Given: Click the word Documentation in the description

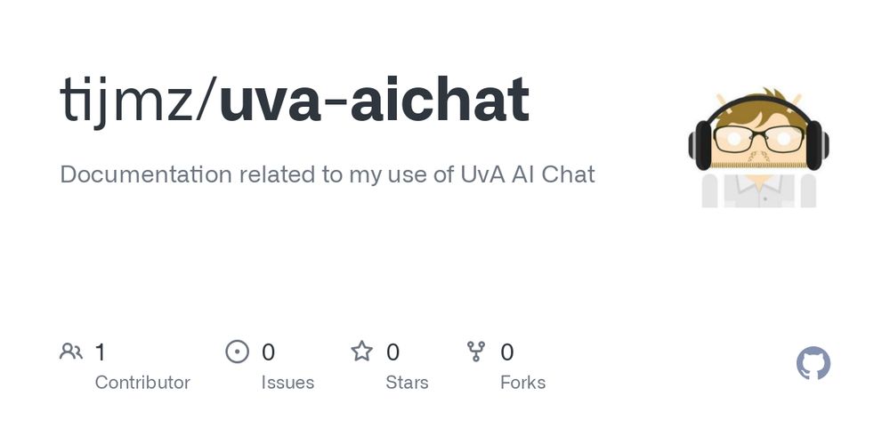Looking at the screenshot, I should (x=146, y=174).
